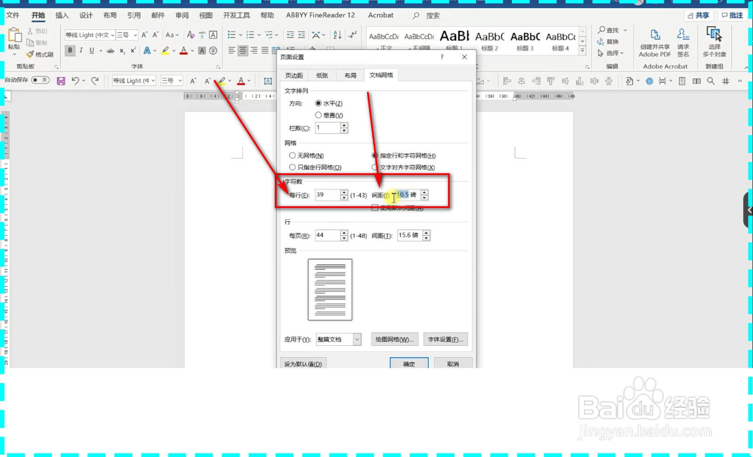The width and height of the screenshot is (753, 457).
Task: Open the Acrobat ribbon tab
Action: (381, 15)
